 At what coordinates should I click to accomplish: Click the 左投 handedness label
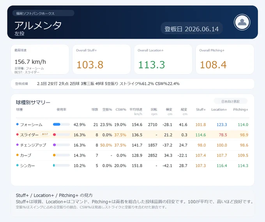coord(19,34)
